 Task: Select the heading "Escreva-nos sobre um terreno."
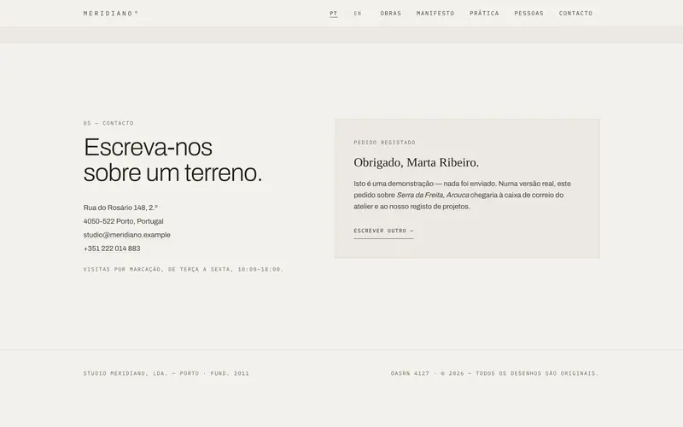pos(173,160)
